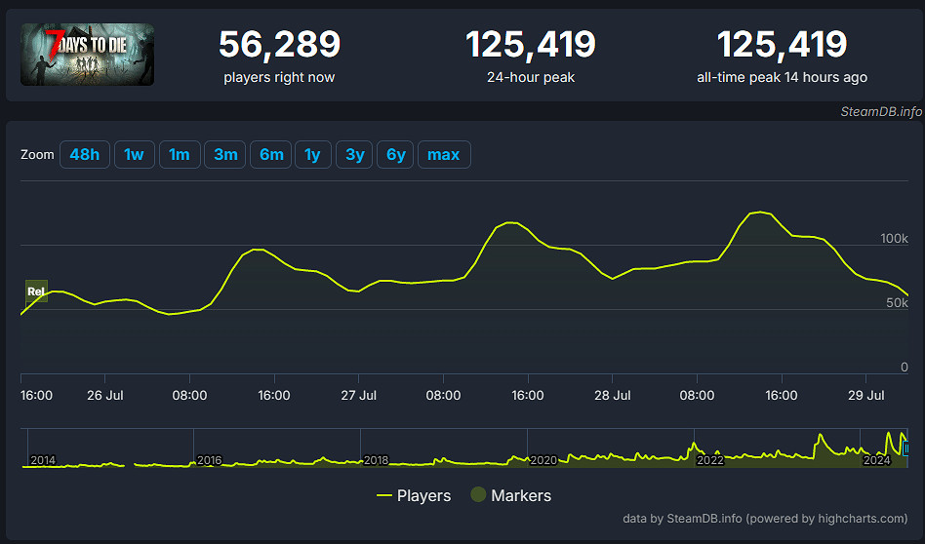Click the 56,289 players right now stat
925x544 pixels.
279,45
